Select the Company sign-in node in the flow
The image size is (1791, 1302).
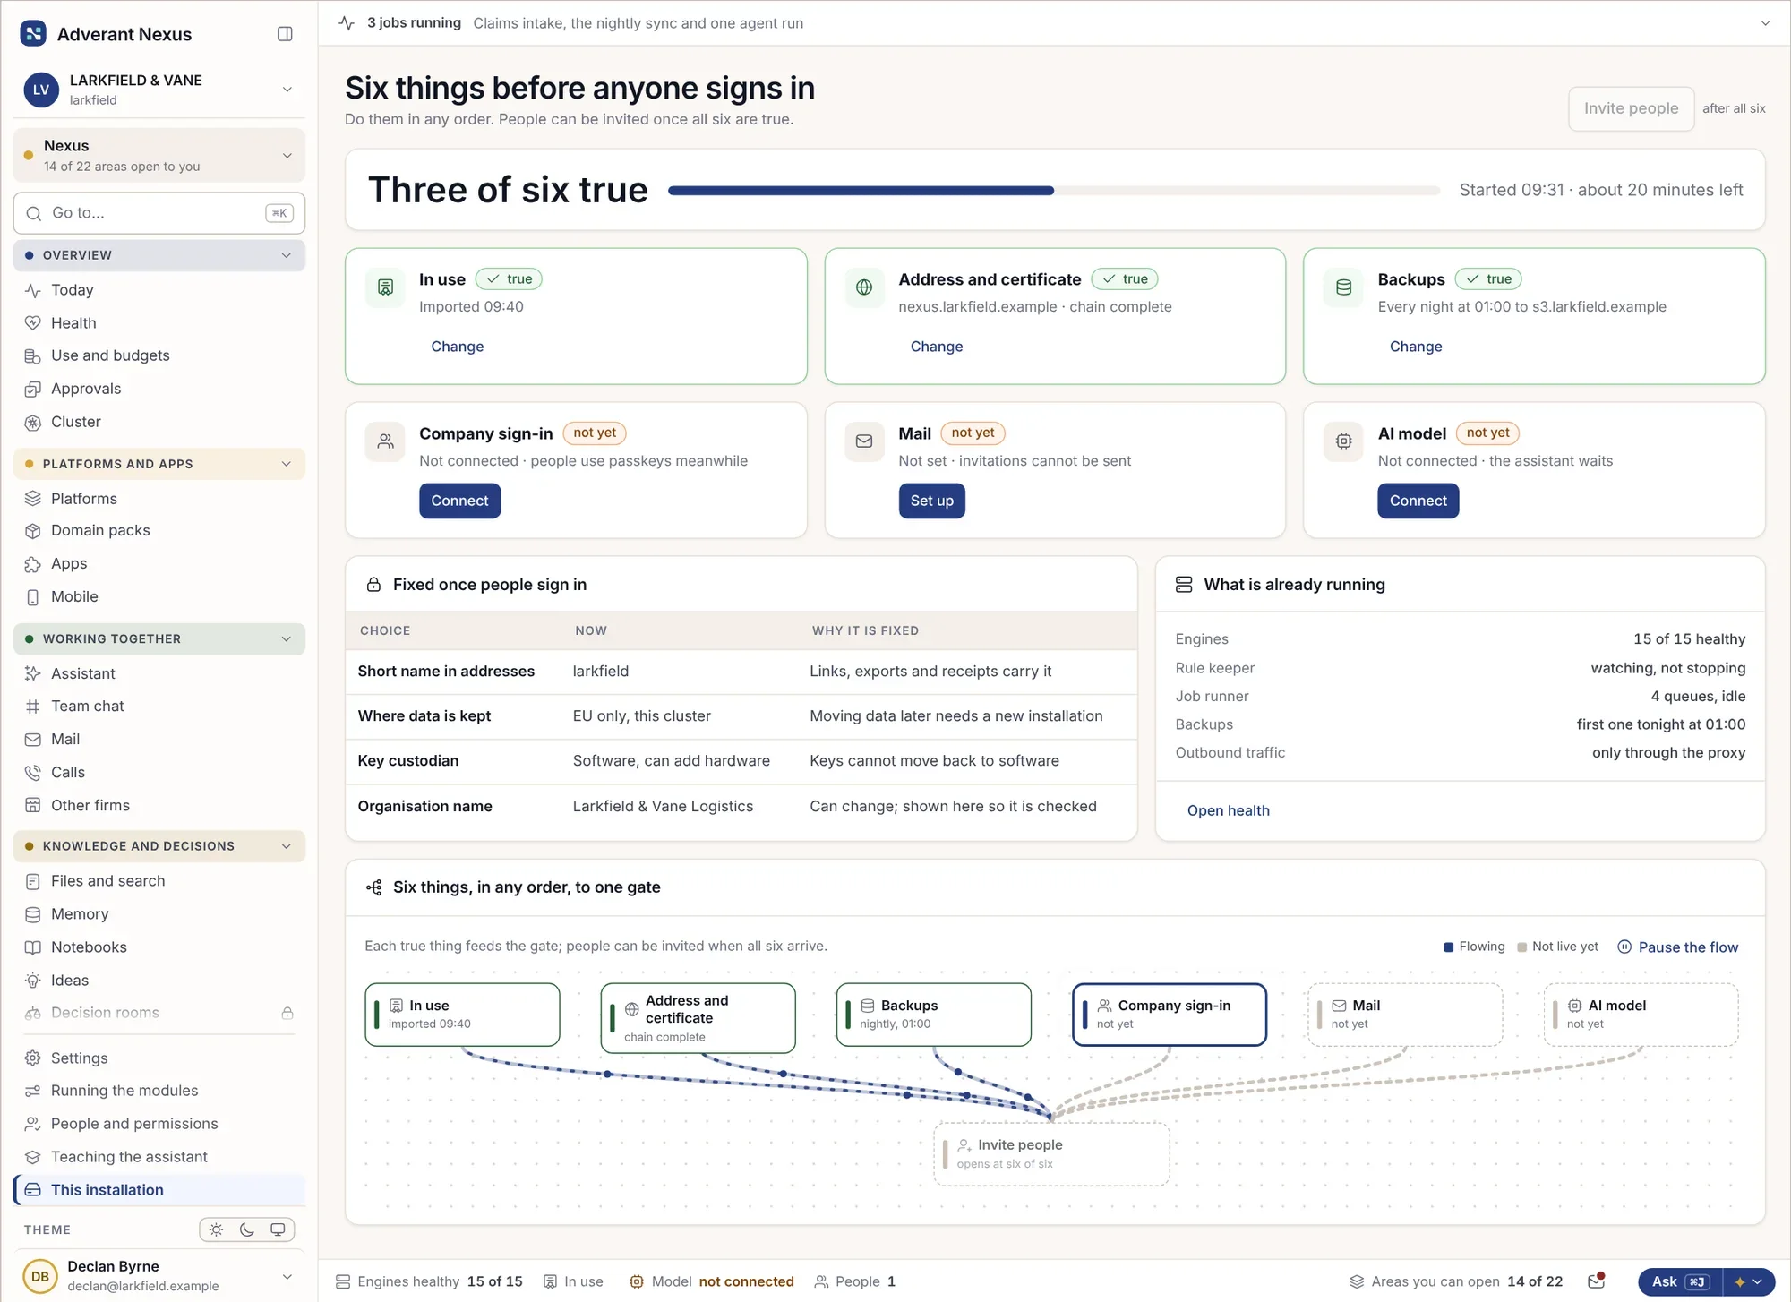1170,1015
